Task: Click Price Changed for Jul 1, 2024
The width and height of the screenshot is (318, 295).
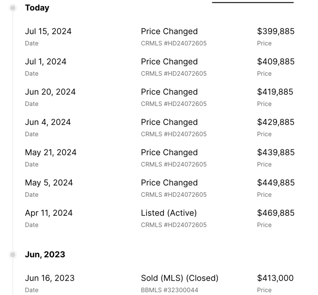Action: click(169, 62)
